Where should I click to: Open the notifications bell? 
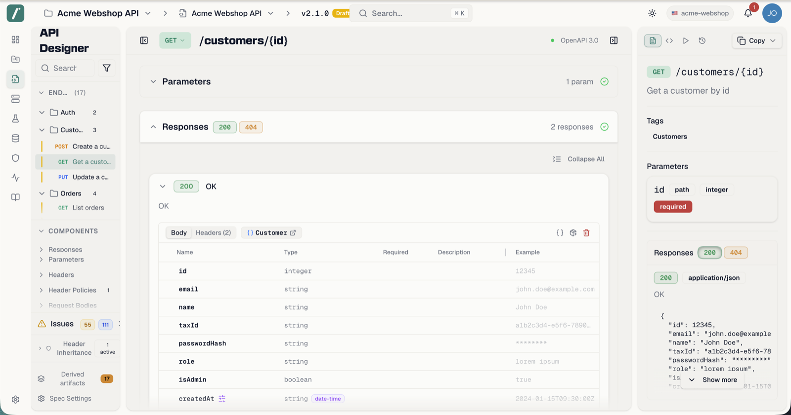click(x=748, y=13)
